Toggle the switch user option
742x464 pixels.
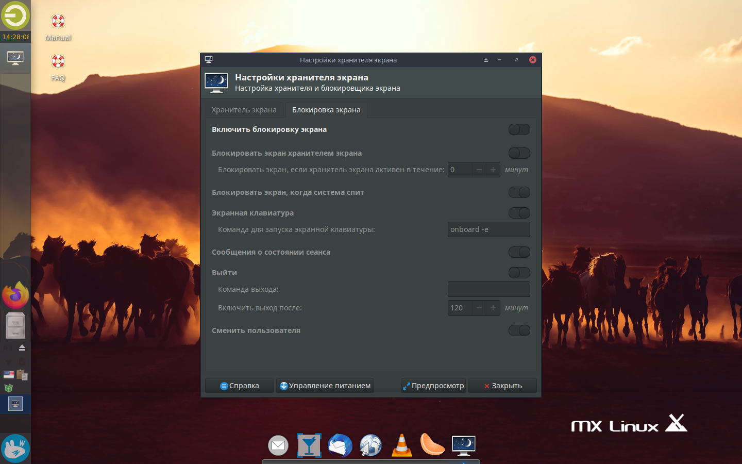pos(519,330)
